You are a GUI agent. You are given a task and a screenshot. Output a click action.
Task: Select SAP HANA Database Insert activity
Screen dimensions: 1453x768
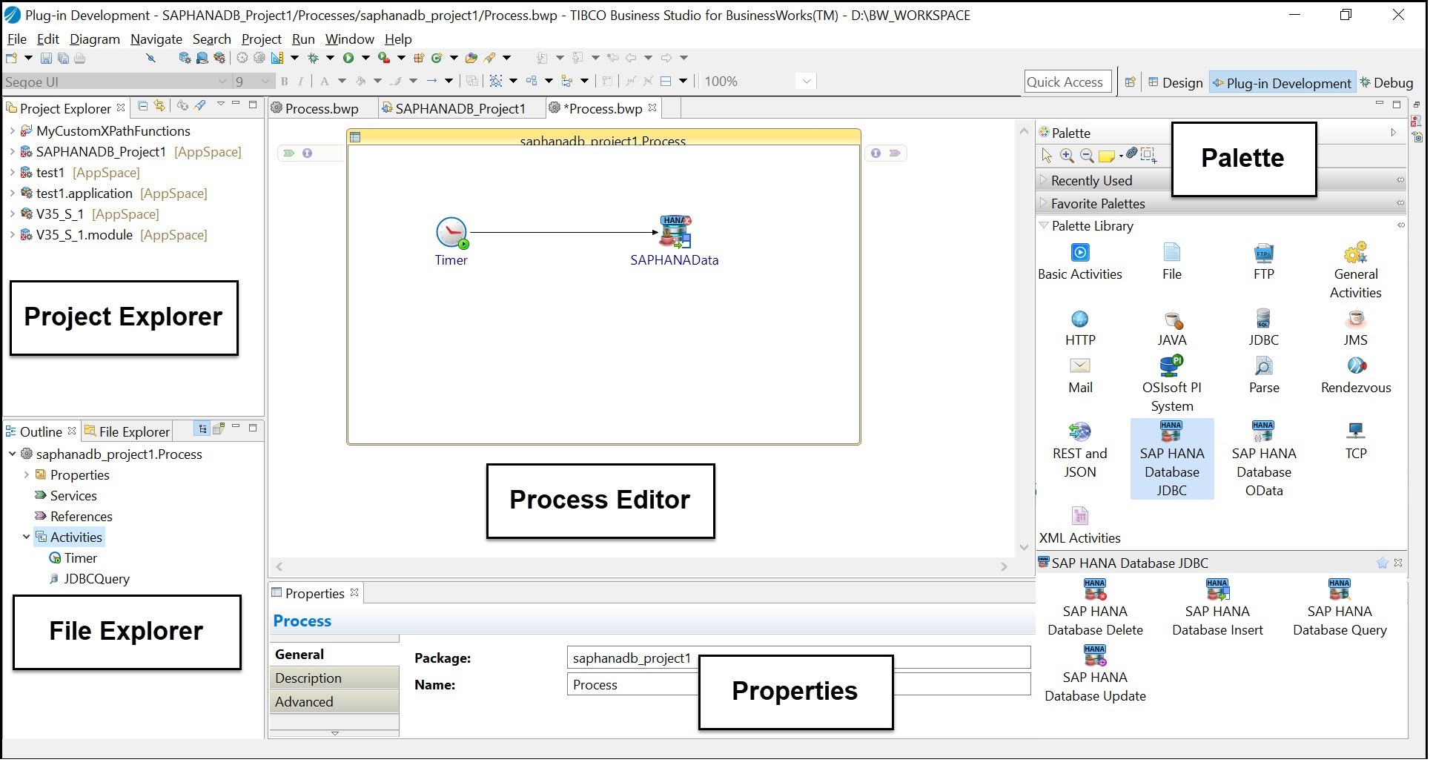1217,609
